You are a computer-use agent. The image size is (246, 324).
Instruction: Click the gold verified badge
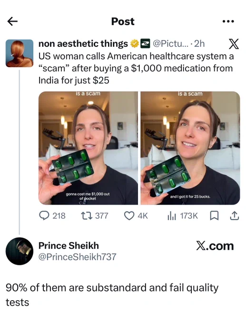pos(135,44)
